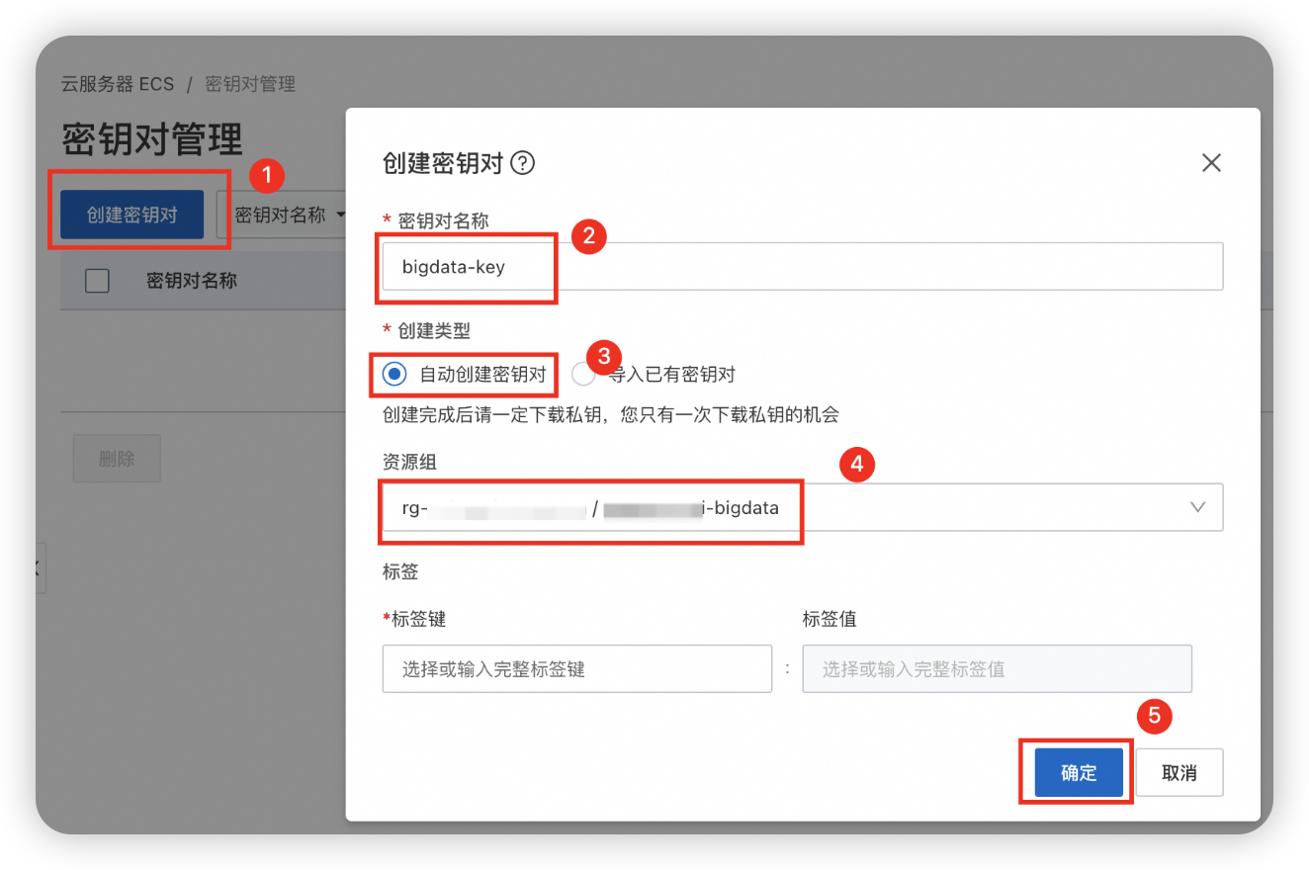Toggle the select-all checkbox in table header
The image size is (1309, 870).
tap(97, 281)
